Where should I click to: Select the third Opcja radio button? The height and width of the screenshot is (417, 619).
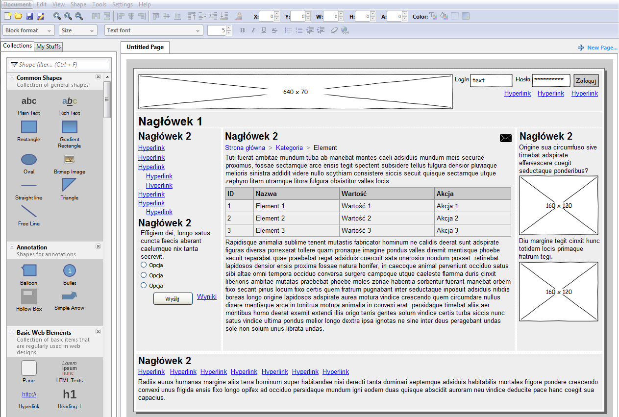(x=144, y=285)
